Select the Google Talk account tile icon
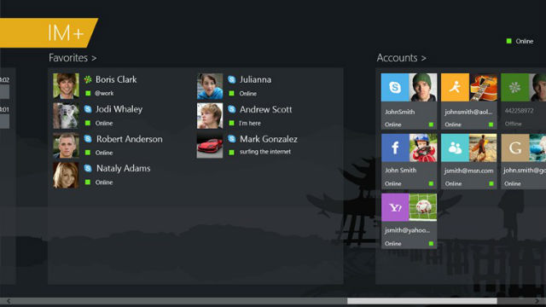 coord(515,148)
